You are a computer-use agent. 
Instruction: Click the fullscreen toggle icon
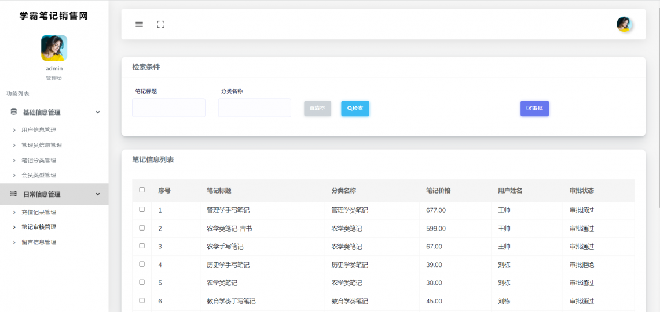[160, 24]
